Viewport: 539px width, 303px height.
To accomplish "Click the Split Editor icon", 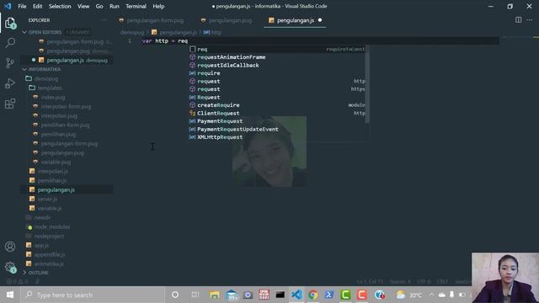I will [x=518, y=20].
